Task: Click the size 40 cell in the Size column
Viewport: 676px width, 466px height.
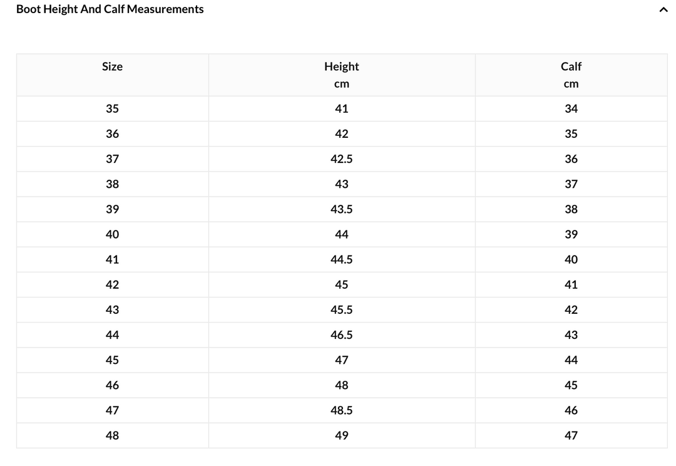Action: (112, 234)
